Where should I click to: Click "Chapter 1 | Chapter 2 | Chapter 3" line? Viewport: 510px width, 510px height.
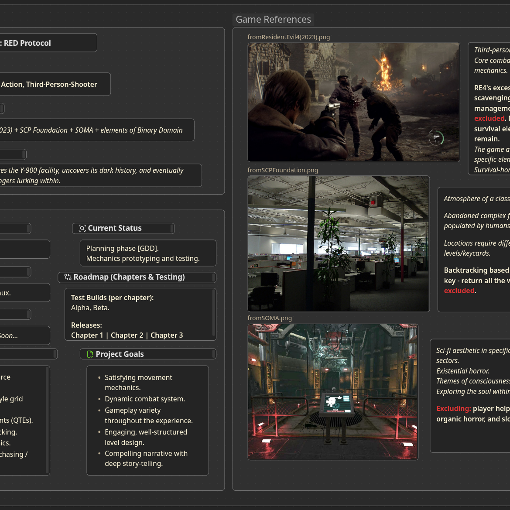pyautogui.click(x=127, y=335)
